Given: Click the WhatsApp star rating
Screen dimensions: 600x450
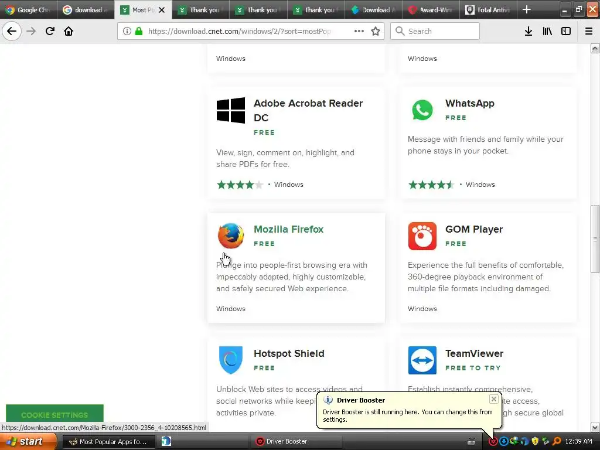Looking at the screenshot, I should [x=431, y=185].
